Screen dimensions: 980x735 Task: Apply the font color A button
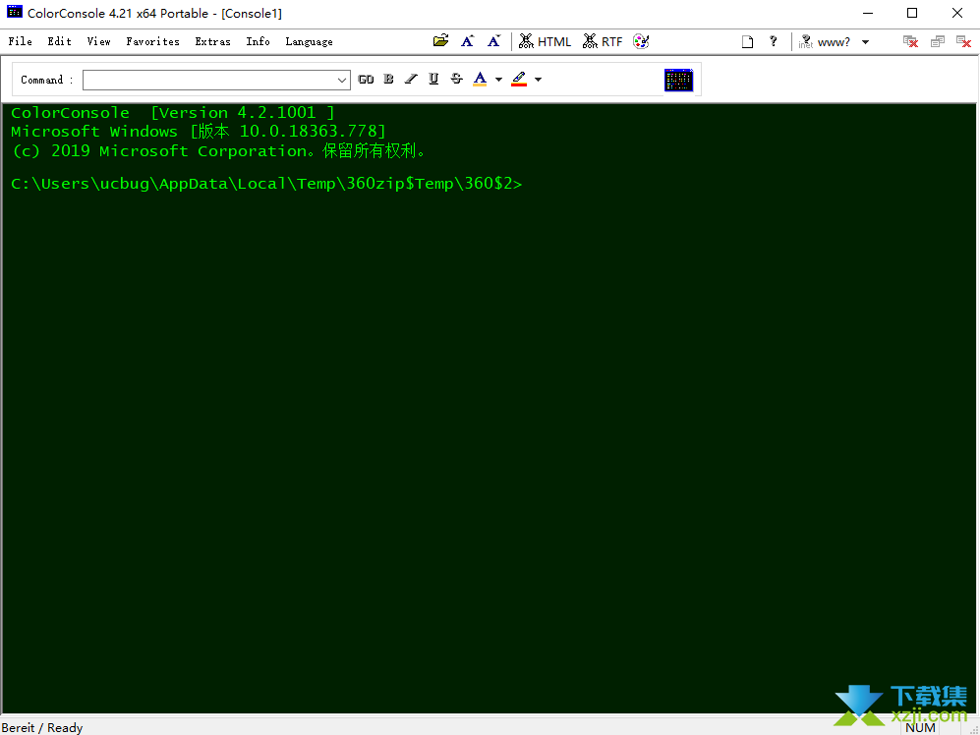[480, 79]
